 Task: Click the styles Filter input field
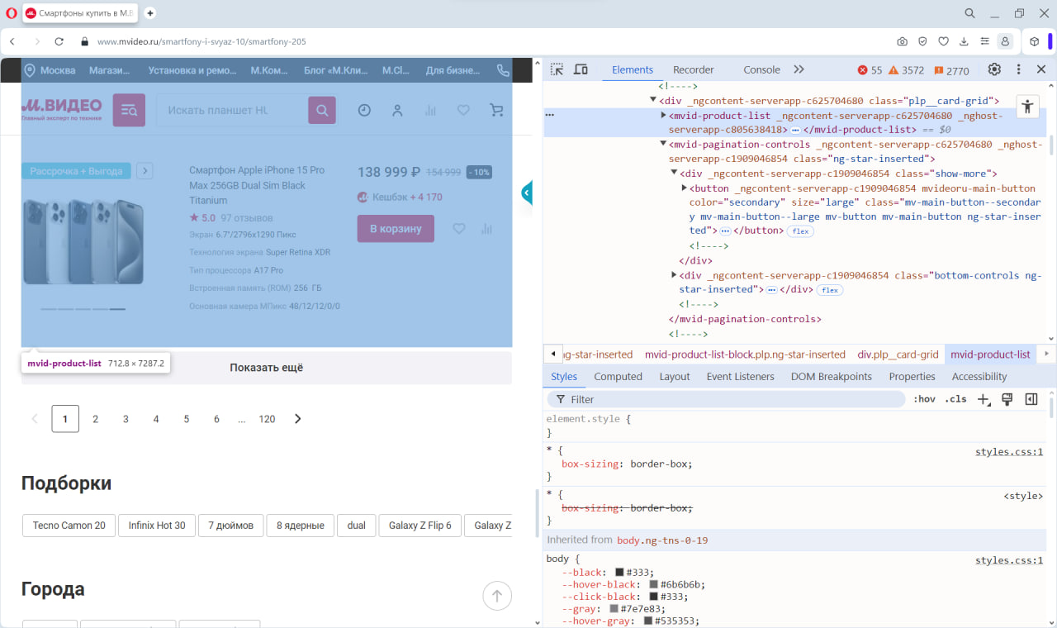(726, 399)
